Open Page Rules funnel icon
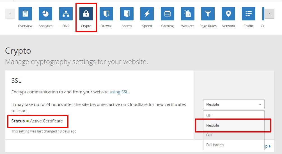The height and width of the screenshot is (154, 282). pyautogui.click(x=208, y=14)
